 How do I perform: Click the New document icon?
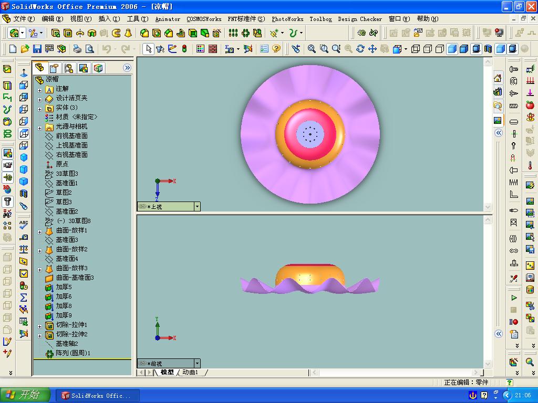tap(13, 49)
